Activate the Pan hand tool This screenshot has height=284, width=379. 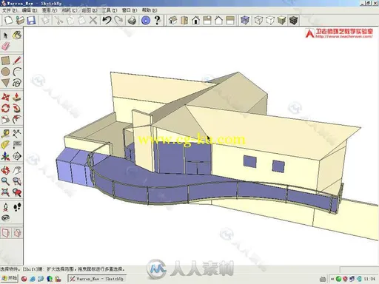pyautogui.click(x=17, y=170)
